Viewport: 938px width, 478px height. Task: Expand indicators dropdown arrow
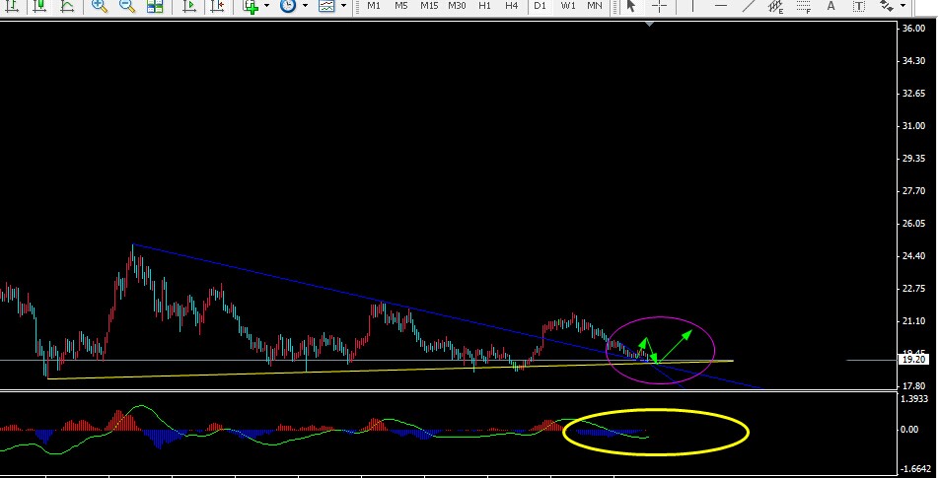tap(267, 6)
